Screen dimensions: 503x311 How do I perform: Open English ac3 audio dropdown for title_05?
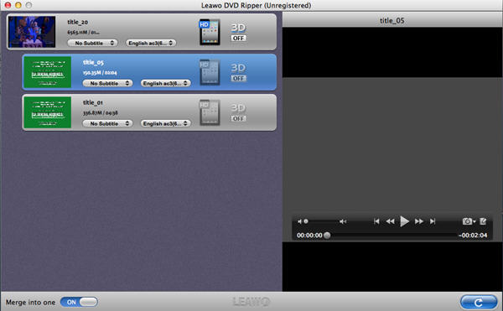[x=165, y=83]
